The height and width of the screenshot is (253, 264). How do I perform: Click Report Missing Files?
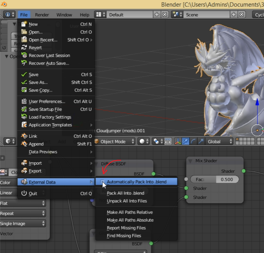coord(126,228)
